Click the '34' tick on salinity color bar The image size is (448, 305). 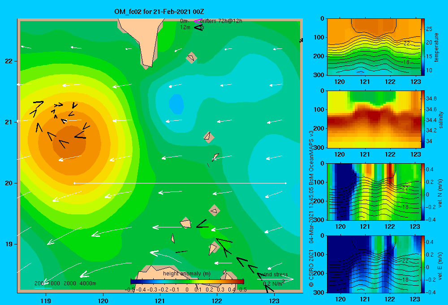click(429, 141)
